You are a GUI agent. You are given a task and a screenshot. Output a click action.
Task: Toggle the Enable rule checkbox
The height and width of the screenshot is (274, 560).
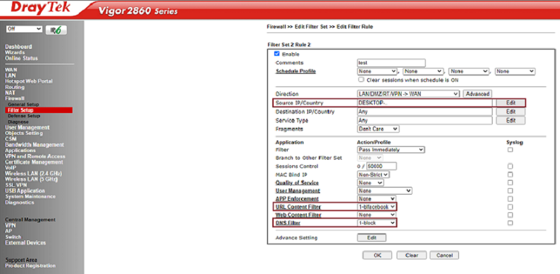tap(277, 55)
